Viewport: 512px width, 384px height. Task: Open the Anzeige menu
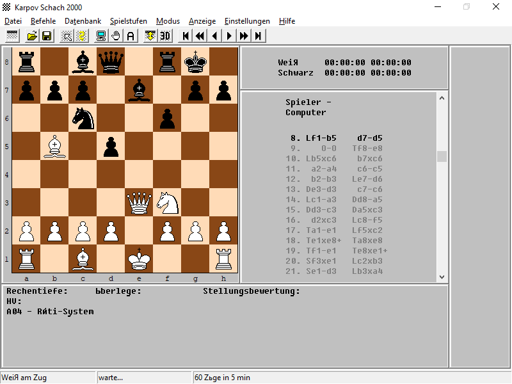pos(202,21)
